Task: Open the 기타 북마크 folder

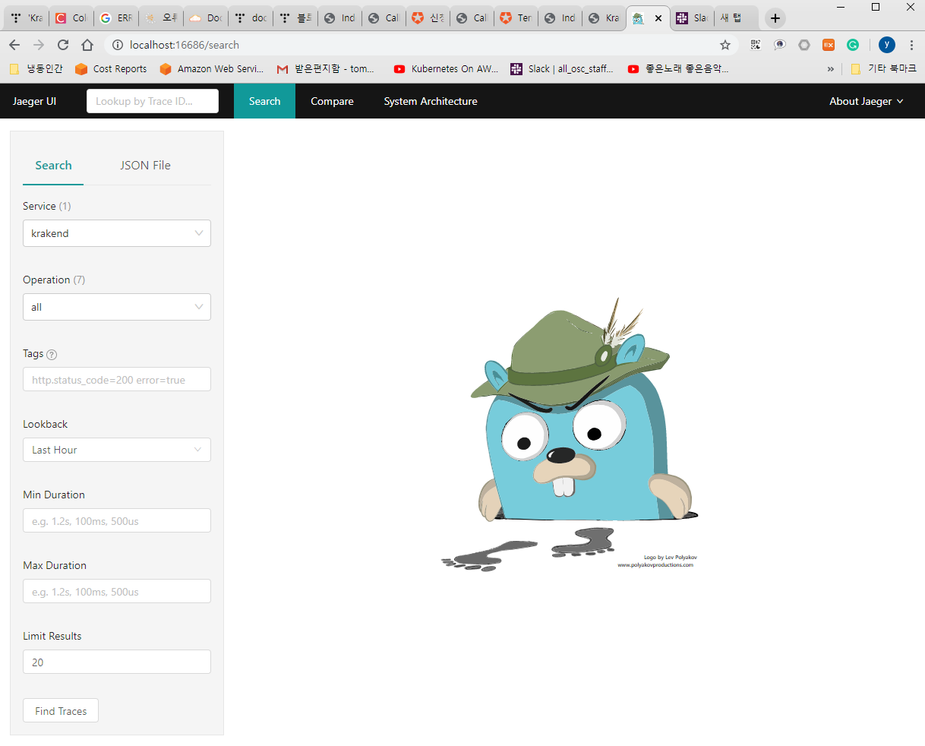Action: (x=884, y=68)
